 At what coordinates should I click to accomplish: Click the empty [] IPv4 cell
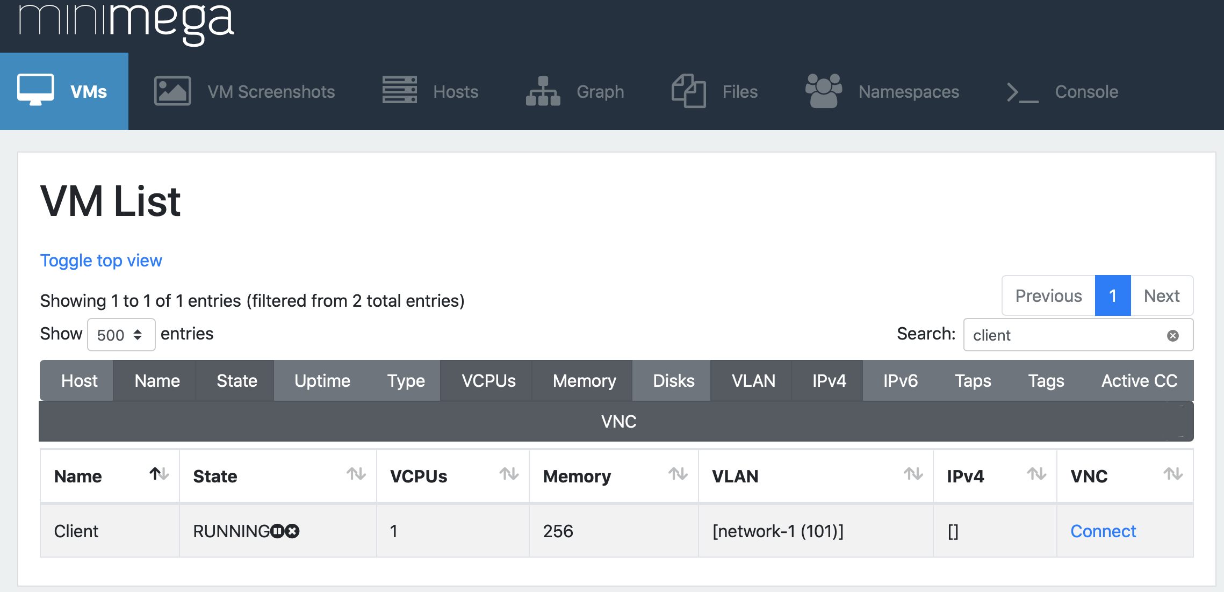[995, 531]
